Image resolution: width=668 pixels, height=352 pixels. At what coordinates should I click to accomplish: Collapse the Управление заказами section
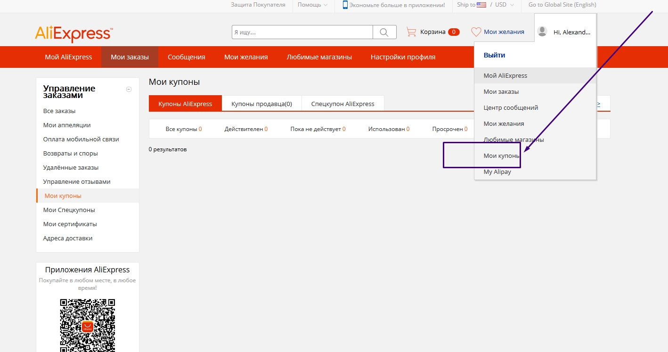pos(129,89)
